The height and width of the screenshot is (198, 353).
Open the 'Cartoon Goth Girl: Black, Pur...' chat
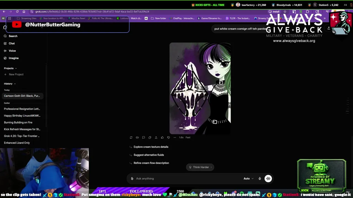click(x=22, y=96)
